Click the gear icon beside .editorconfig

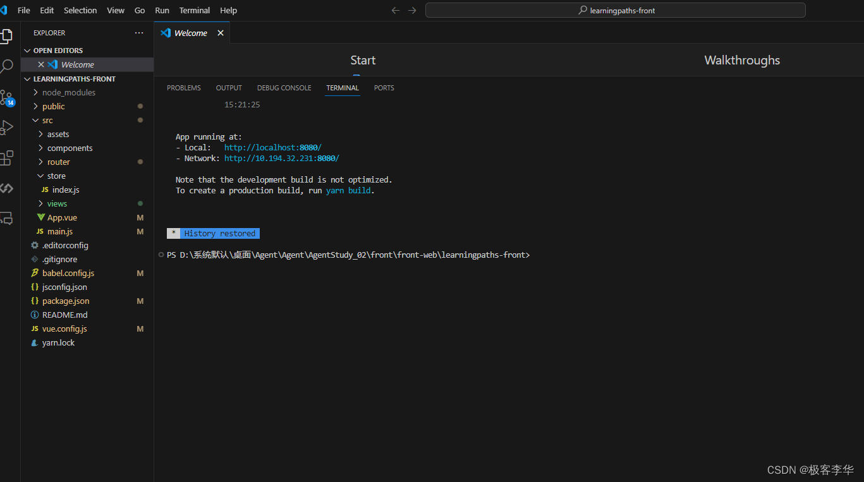(x=35, y=245)
